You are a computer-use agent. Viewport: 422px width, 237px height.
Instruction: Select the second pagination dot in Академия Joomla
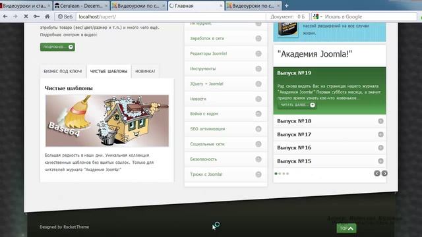[280, 174]
